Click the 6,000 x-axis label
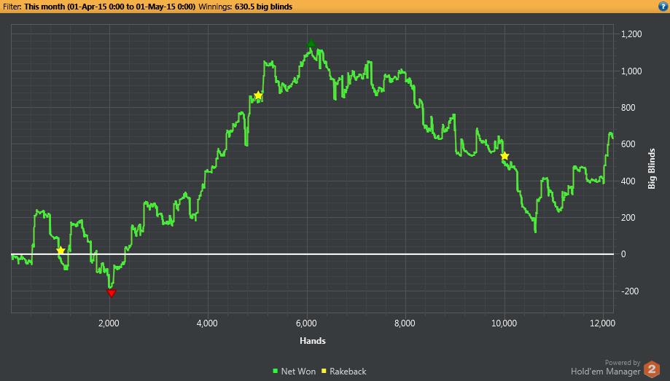This screenshot has width=670, height=381. pos(306,323)
